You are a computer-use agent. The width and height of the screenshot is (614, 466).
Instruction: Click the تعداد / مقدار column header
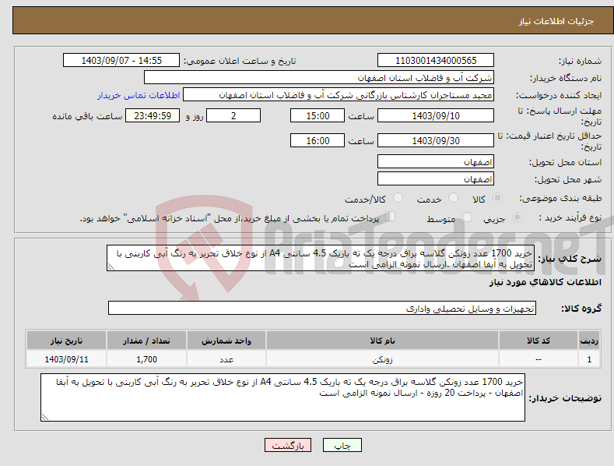coord(146,341)
